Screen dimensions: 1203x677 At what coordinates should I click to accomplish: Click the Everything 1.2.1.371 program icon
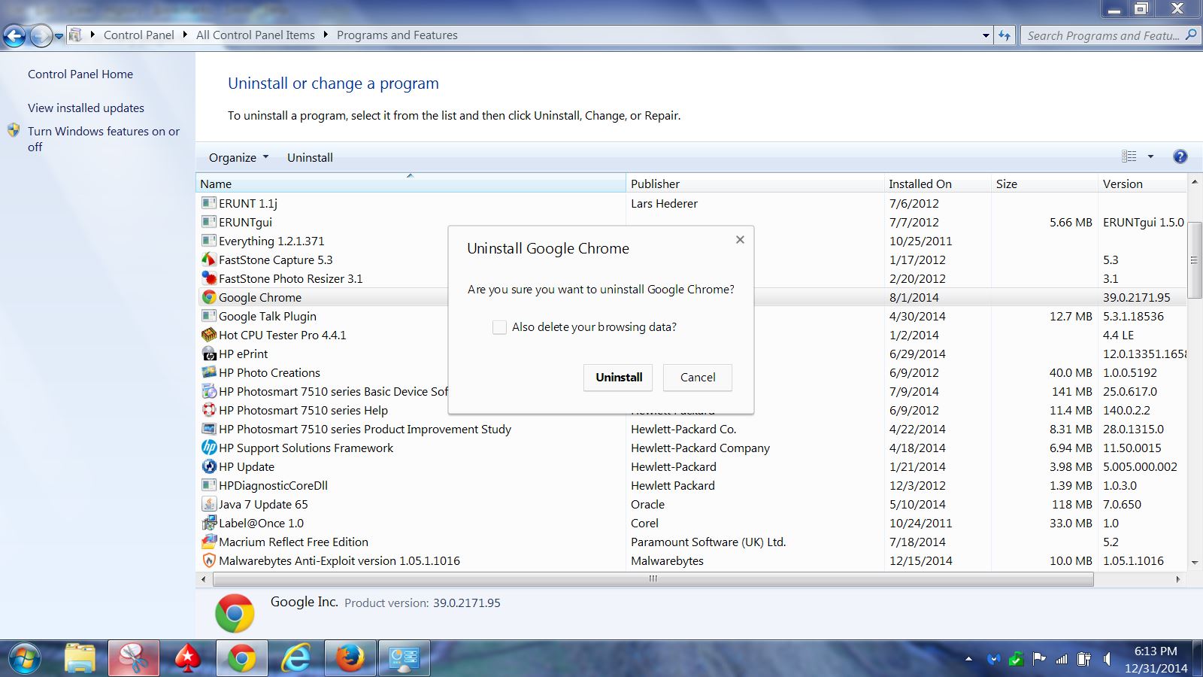pyautogui.click(x=209, y=241)
